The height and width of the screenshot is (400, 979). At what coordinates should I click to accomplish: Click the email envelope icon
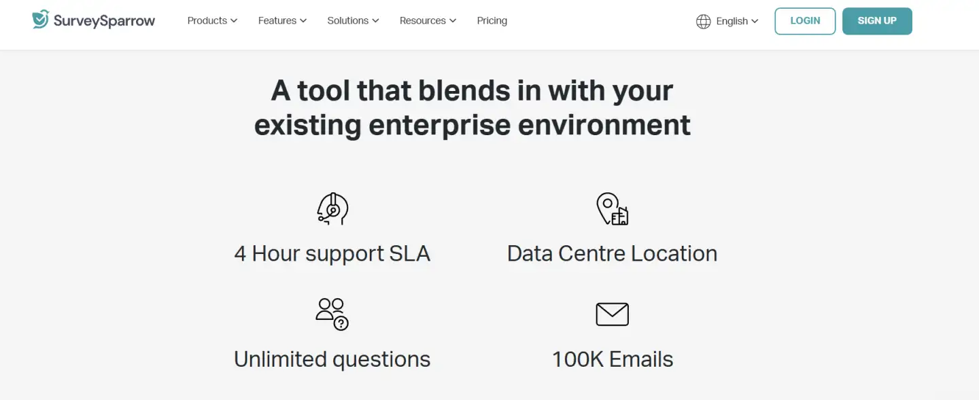click(612, 314)
